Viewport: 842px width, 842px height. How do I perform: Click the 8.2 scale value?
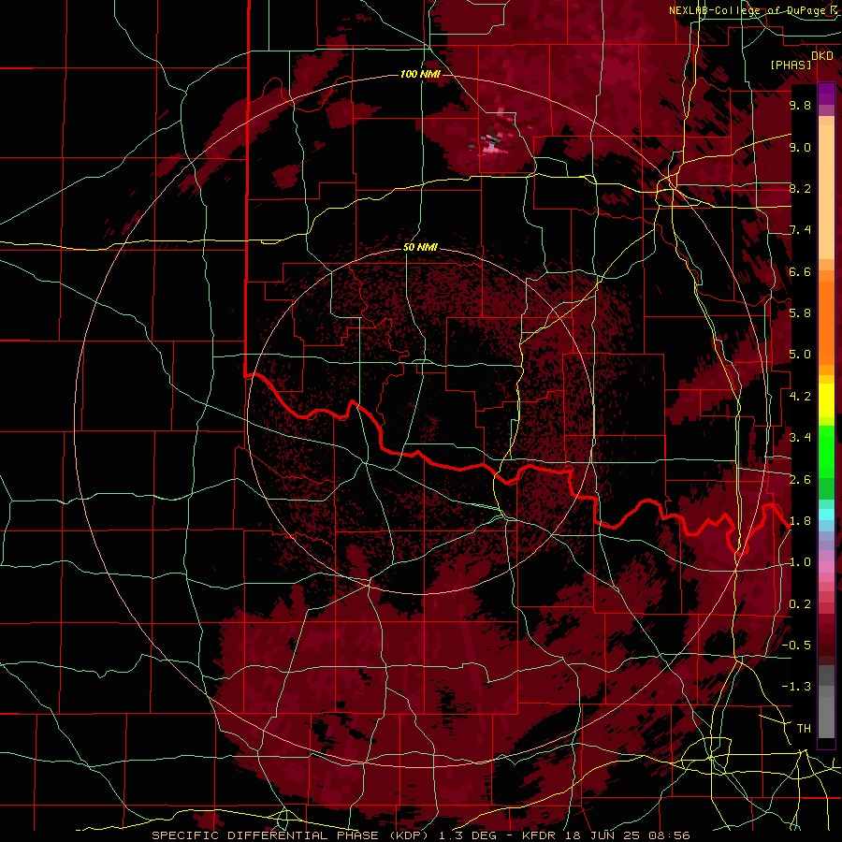pyautogui.click(x=800, y=188)
